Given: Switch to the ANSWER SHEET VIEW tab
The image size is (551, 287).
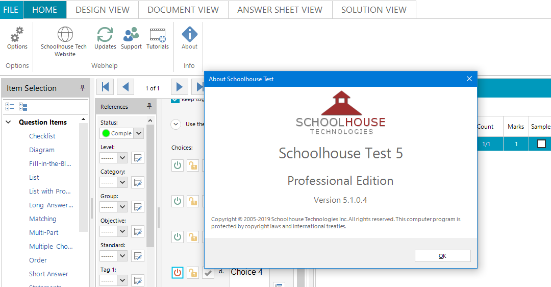Looking at the screenshot, I should tap(280, 10).
